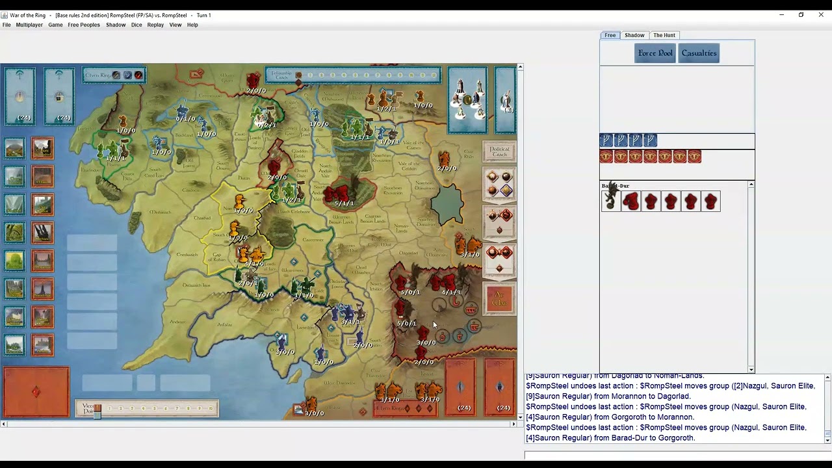The height and width of the screenshot is (468, 832).
Task: Switch to The Hunt tab
Action: pos(664,35)
